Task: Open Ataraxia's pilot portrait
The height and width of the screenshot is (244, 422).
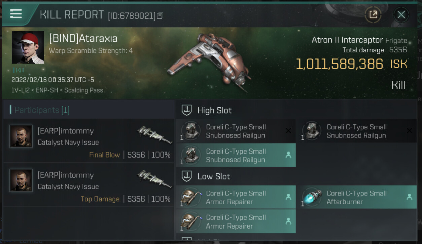Action: point(28,47)
